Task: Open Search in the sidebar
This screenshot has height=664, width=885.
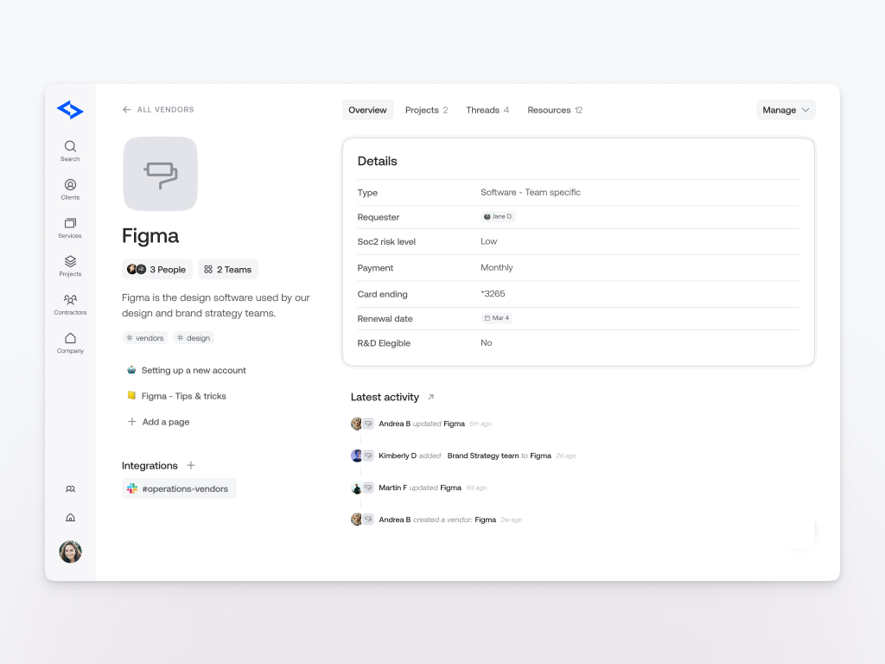Action: tap(70, 150)
